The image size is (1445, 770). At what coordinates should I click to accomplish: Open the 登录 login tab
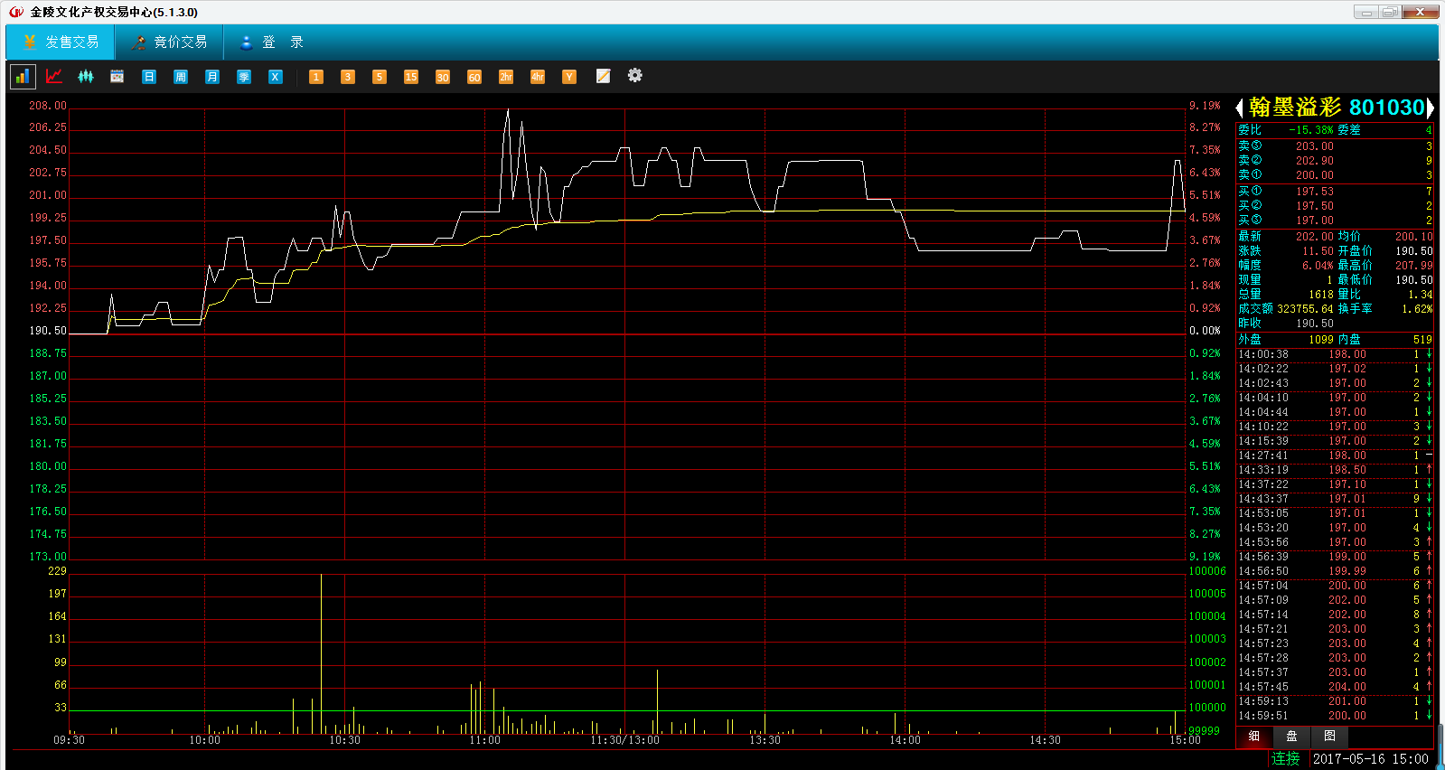[271, 42]
